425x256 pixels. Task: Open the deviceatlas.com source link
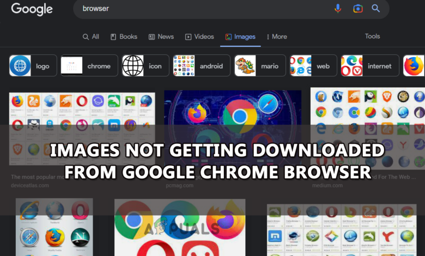[30, 186]
